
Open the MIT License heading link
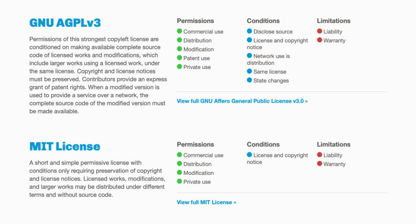(65, 146)
